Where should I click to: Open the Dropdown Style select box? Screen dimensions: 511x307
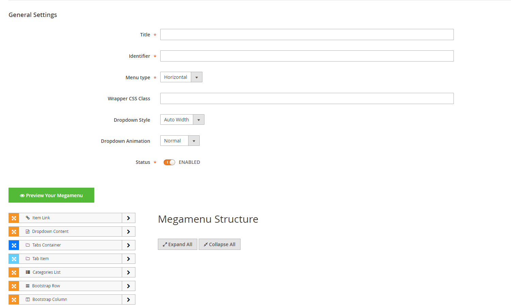(x=182, y=120)
